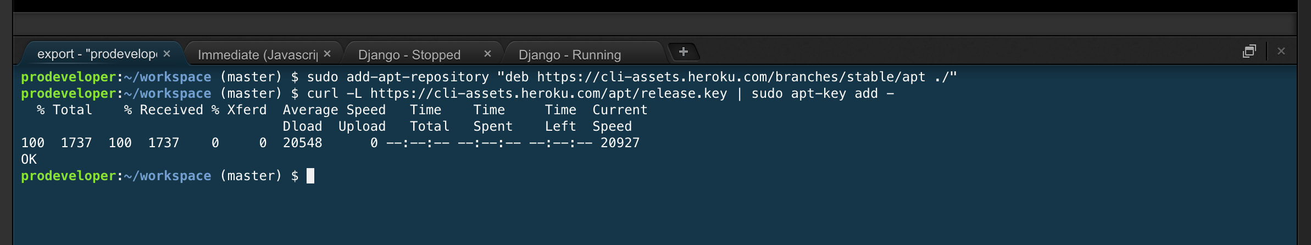Open a new terminal tab with plus icon
Image resolution: width=1311 pixels, height=245 pixels.
click(684, 52)
